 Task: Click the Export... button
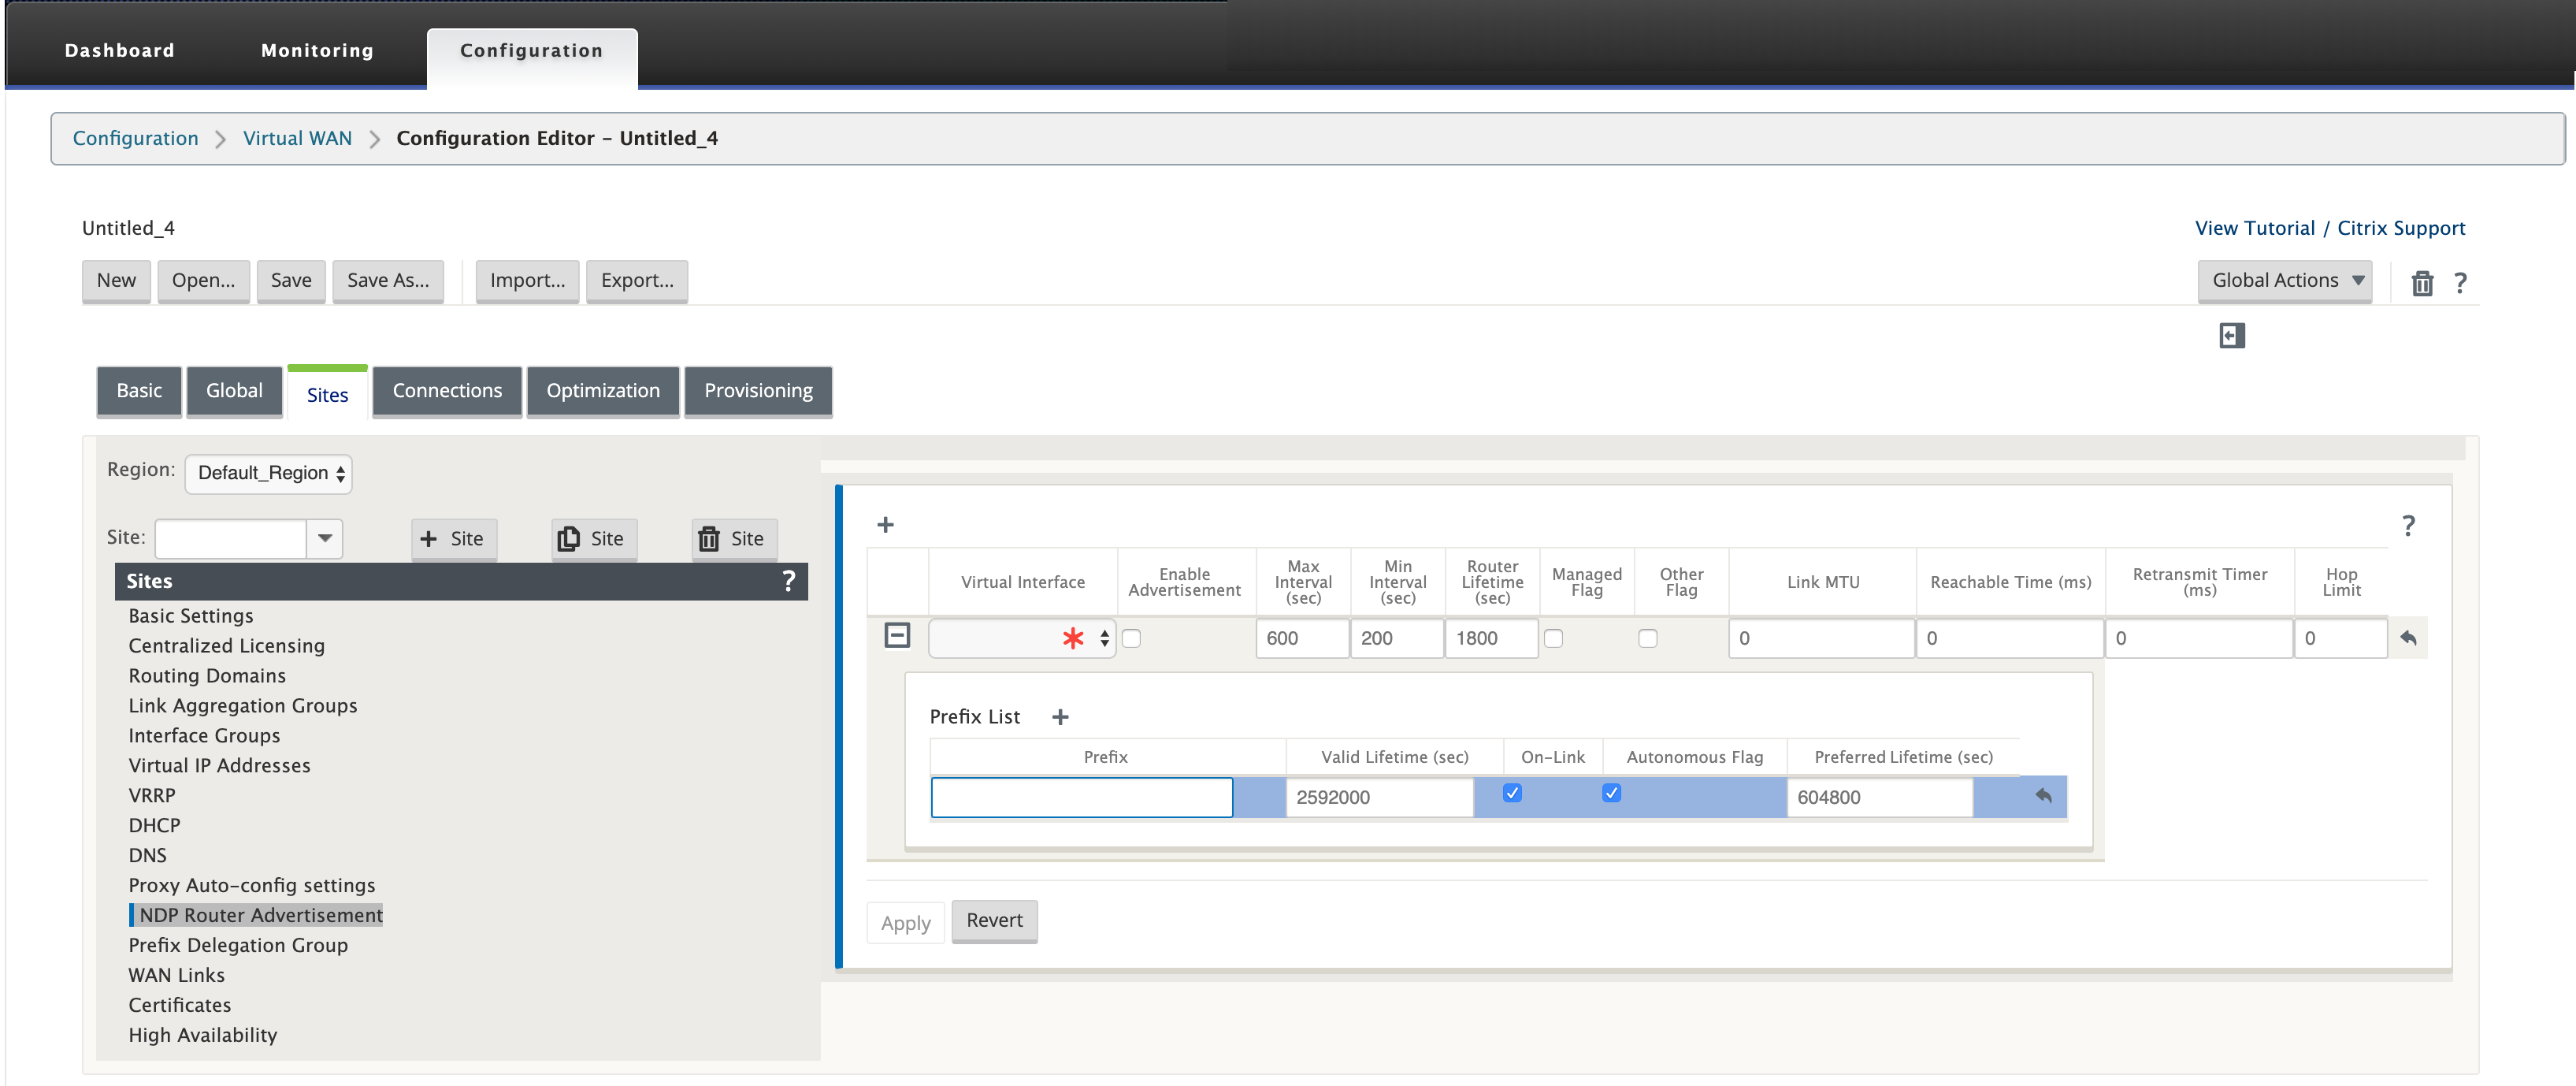tap(637, 281)
